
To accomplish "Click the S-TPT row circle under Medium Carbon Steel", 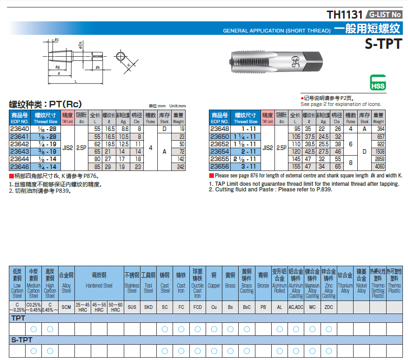I will coord(33,351).
